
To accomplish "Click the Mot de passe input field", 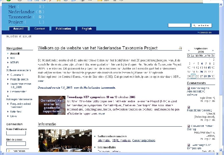I will point(16,144).
